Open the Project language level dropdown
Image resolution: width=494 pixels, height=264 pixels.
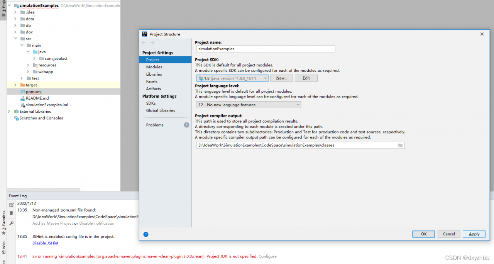coord(249,105)
